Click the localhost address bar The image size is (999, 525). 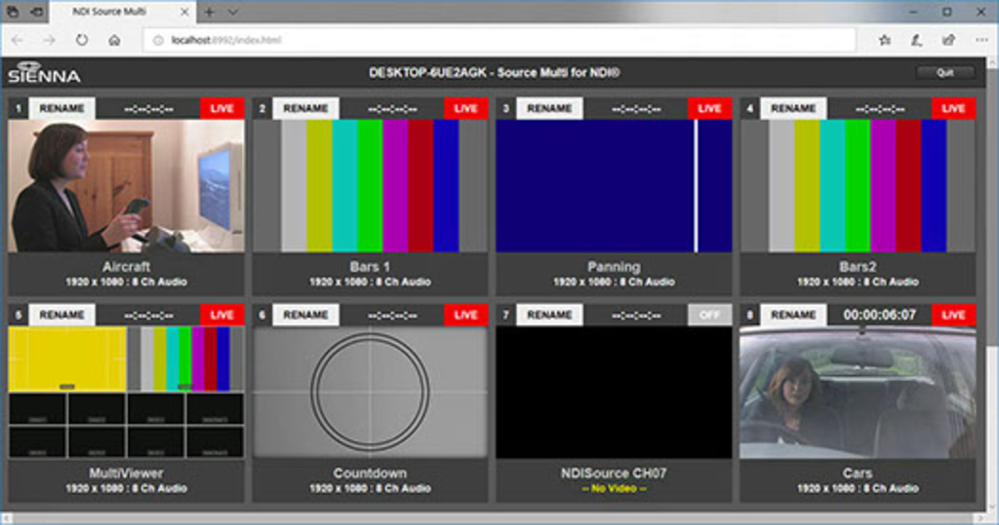(499, 40)
